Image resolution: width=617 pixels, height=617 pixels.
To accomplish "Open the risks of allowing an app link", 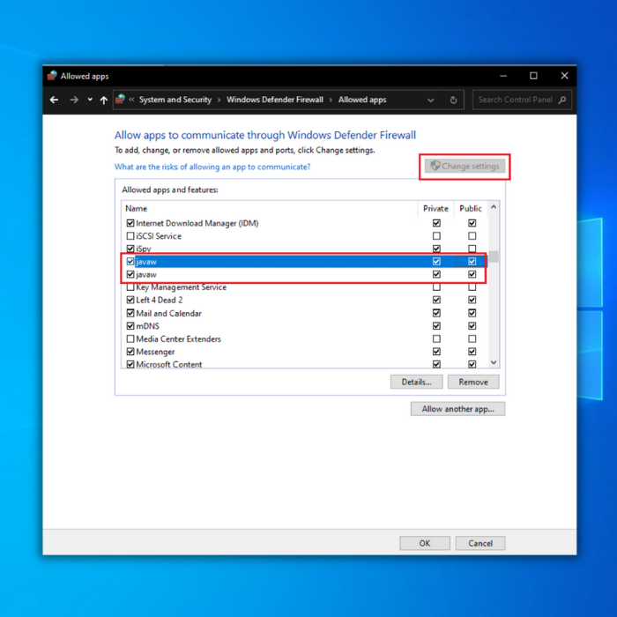I will pos(212,167).
